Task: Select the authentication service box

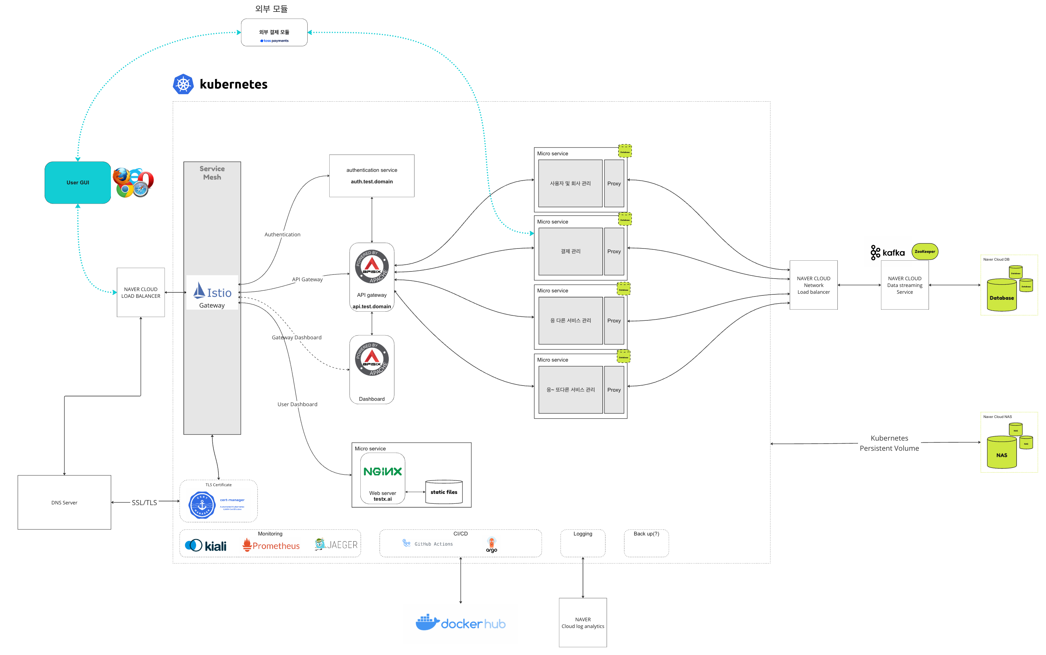Action: (372, 176)
